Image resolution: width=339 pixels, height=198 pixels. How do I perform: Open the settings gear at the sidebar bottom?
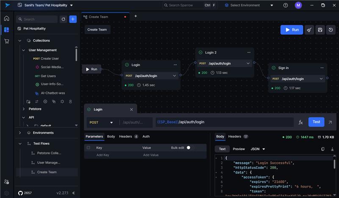point(6,193)
